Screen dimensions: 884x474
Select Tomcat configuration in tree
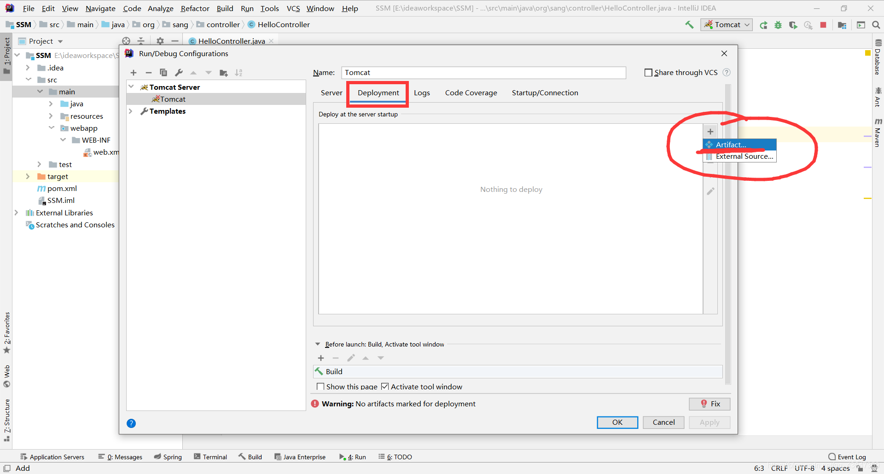(x=216, y=99)
